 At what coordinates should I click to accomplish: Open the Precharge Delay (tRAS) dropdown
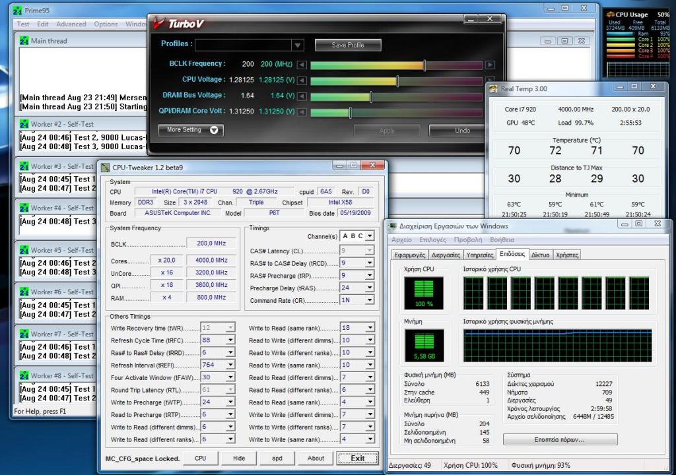370,288
